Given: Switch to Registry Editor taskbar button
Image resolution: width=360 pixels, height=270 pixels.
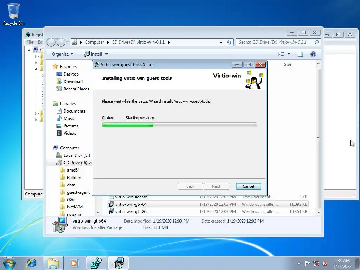Looking at the screenshot, I should point(97,263).
